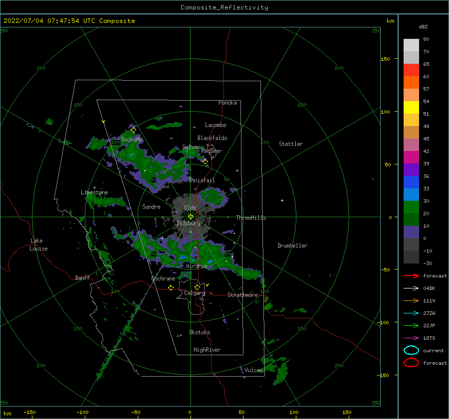Select the cyan current ellipse legend icon
Screen dimensions: 449x419
pyautogui.click(x=411, y=350)
